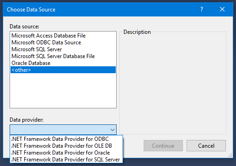Viewport: 236px width, 166px height.
Task: Select Microsoft Access Database File
Action: pyautogui.click(x=63, y=36)
